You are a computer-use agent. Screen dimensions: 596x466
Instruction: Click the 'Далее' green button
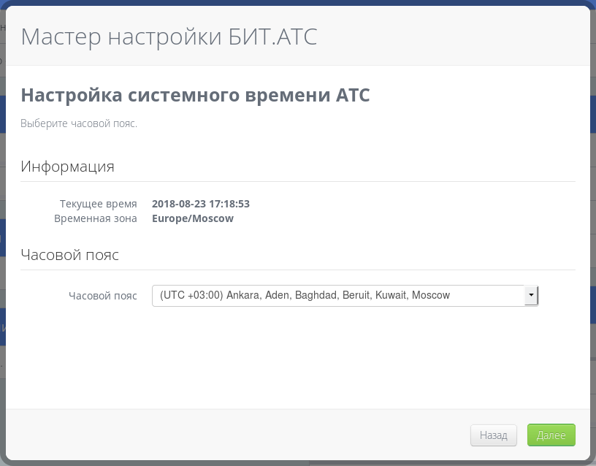click(551, 435)
